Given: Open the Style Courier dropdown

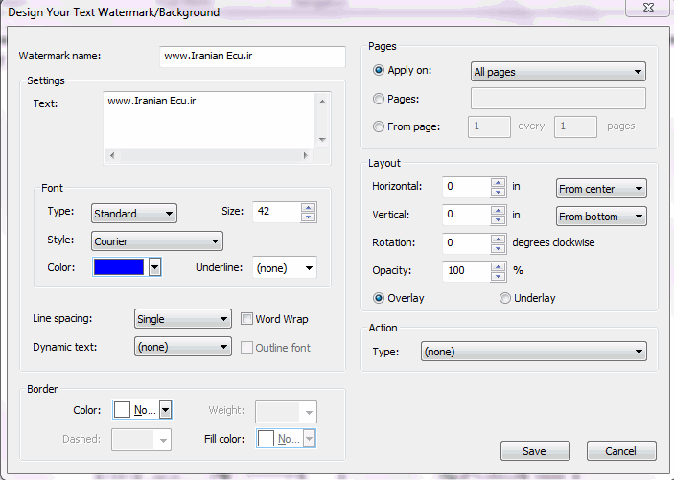Looking at the screenshot, I should click(x=157, y=240).
